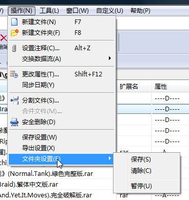Screen dimensions: 189x200
Task: Select 更改属性(T)... menu entry
Action: click(62, 74)
